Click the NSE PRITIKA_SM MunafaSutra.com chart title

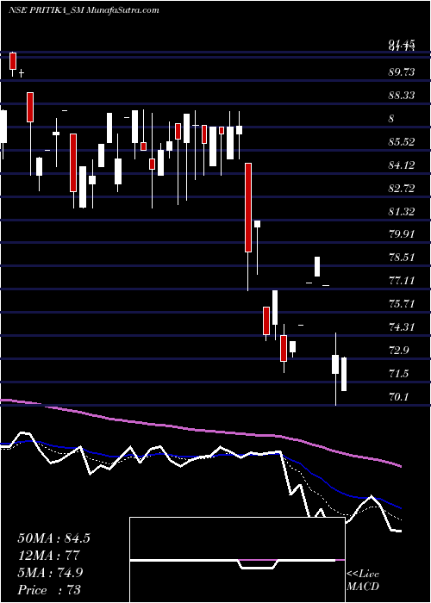tap(84, 10)
